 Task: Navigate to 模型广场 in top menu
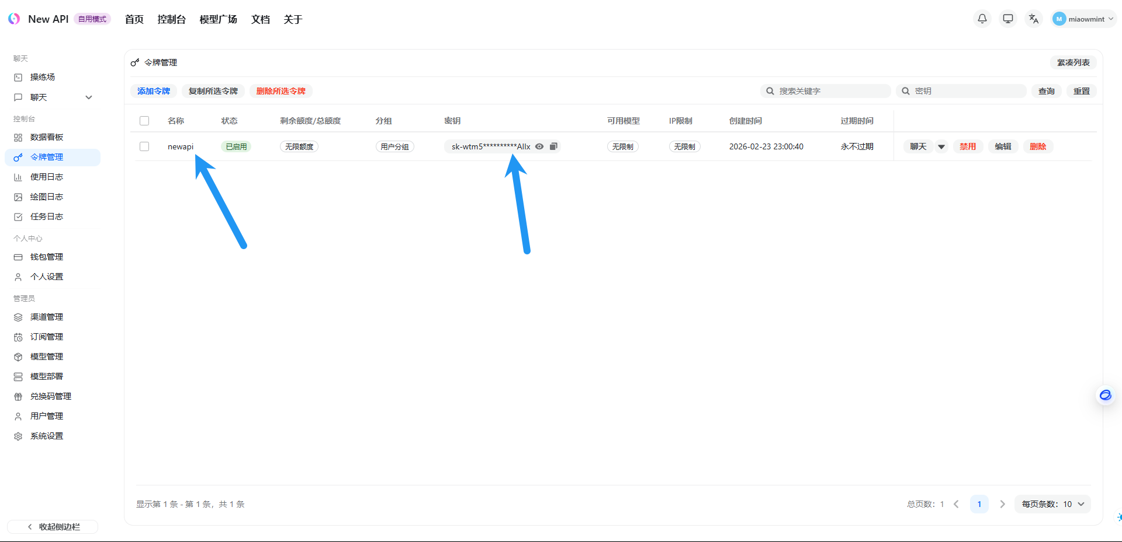coord(218,19)
